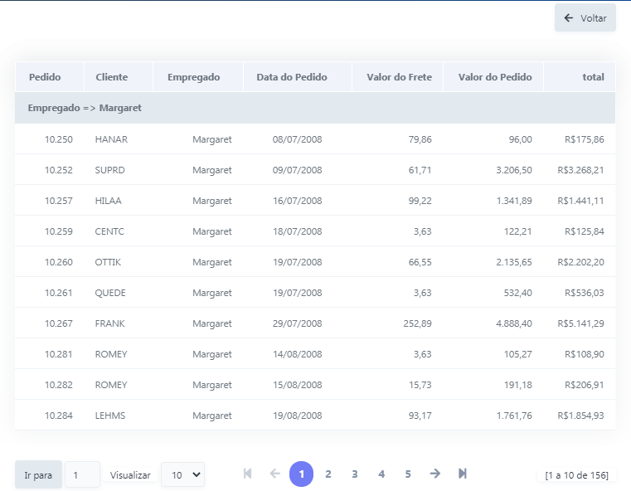Sort by the Cliente column header
Viewport: 631px width, 491px height.
[111, 77]
